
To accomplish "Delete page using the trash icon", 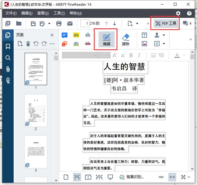I will point(28,44).
